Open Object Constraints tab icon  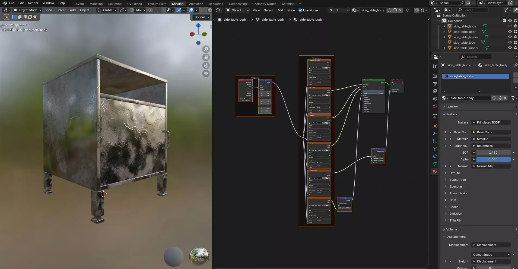coord(435,156)
